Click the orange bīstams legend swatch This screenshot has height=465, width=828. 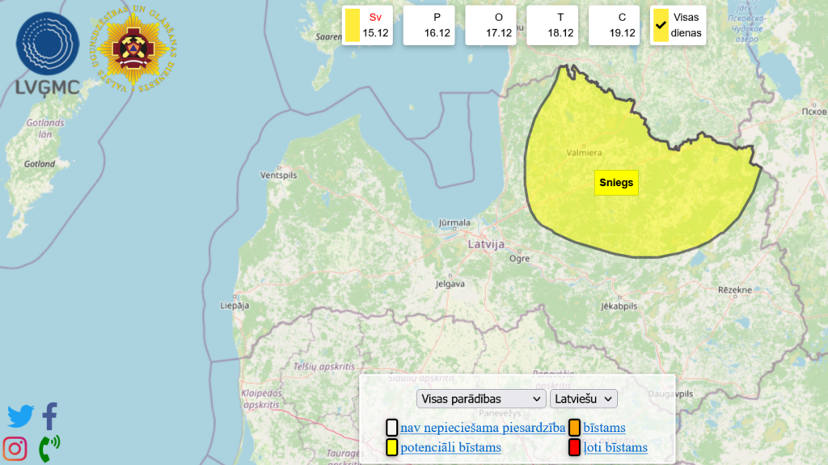(x=574, y=428)
